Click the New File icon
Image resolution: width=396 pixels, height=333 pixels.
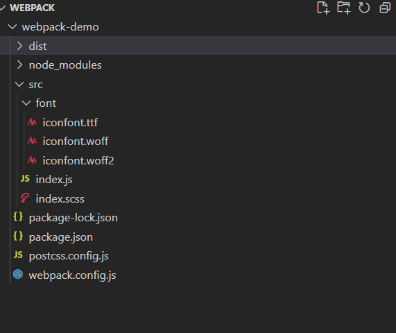pyautogui.click(x=323, y=8)
